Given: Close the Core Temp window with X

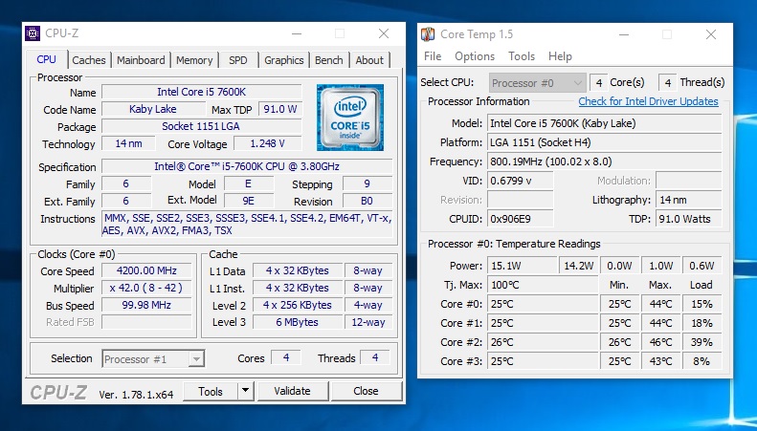Looking at the screenshot, I should point(711,34).
